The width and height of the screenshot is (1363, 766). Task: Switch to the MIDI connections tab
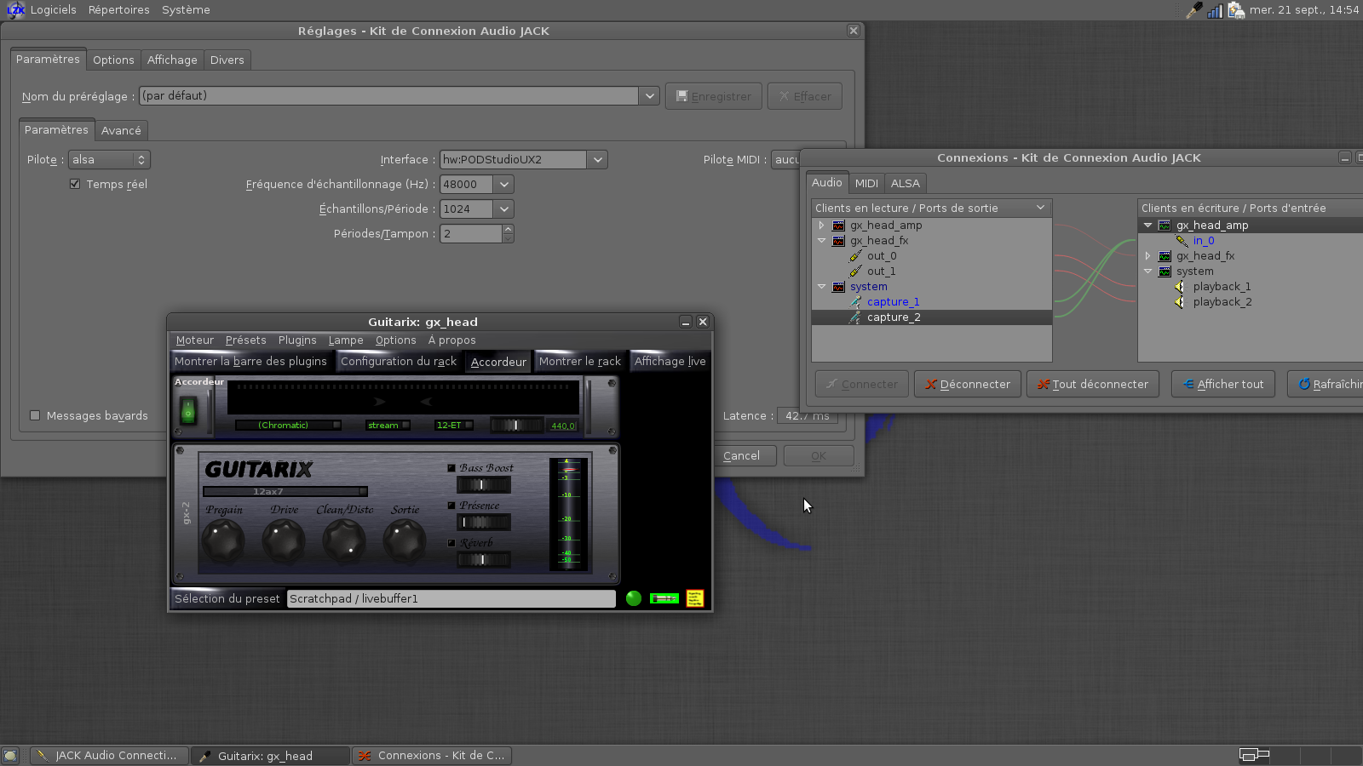866,183
